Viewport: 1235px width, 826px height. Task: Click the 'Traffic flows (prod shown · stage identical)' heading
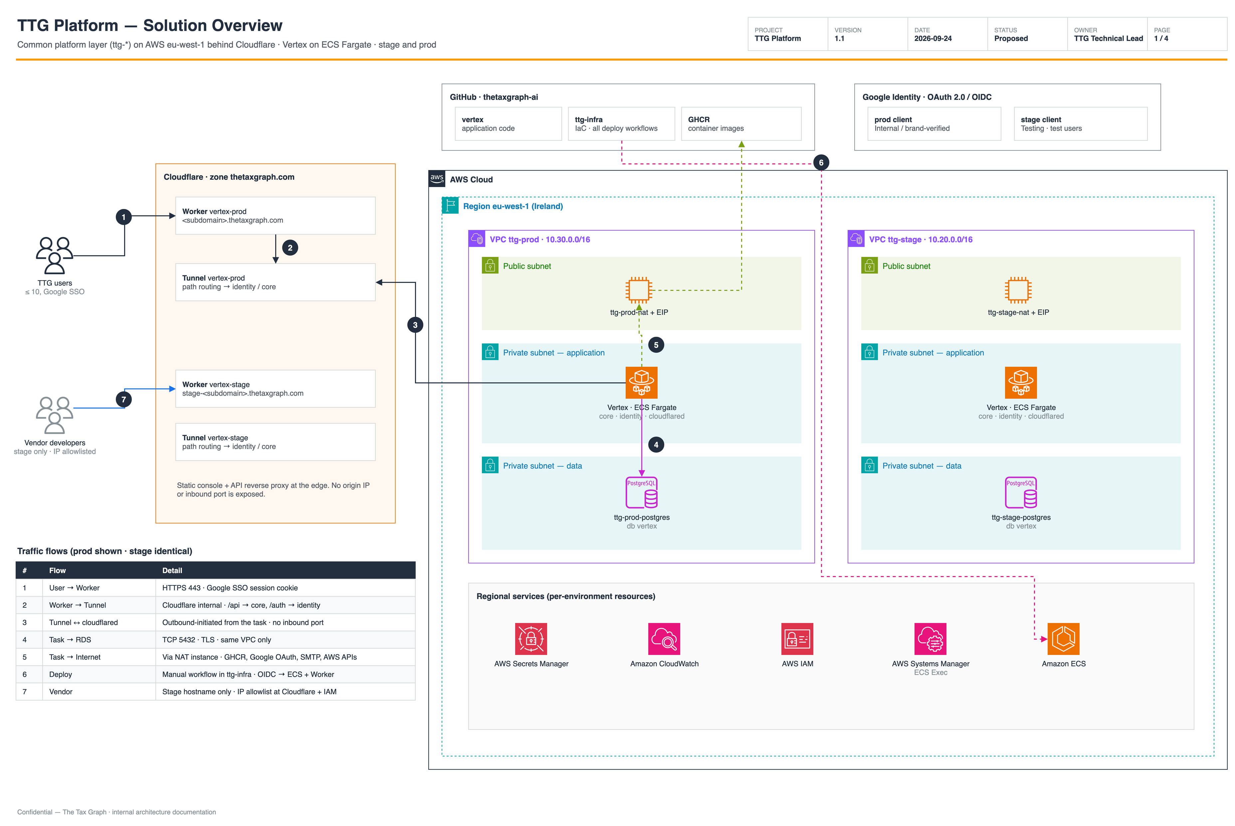(x=104, y=551)
